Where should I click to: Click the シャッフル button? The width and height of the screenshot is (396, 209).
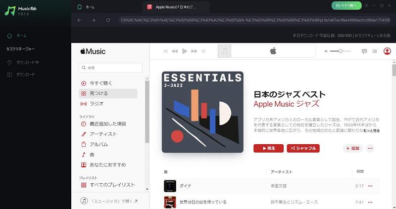(x=303, y=148)
